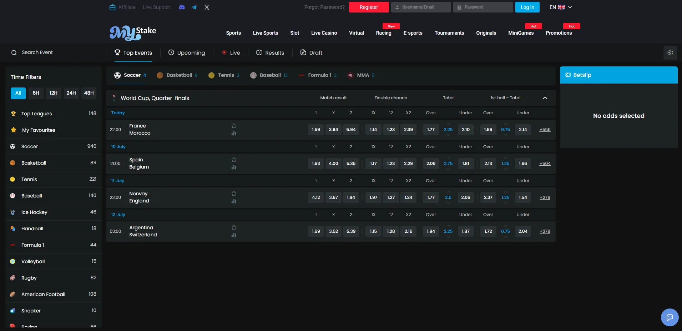Focus the Password field
Screen dimensions: 682x331
pos(483,7)
